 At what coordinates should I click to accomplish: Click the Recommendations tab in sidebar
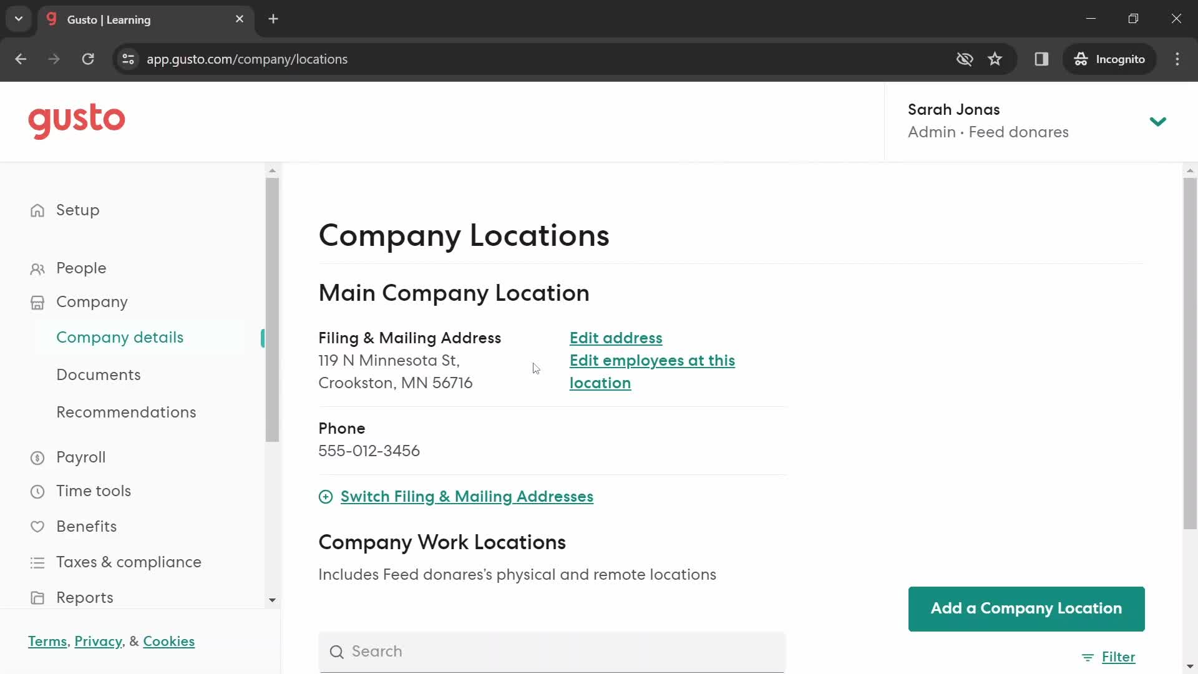[x=126, y=411]
